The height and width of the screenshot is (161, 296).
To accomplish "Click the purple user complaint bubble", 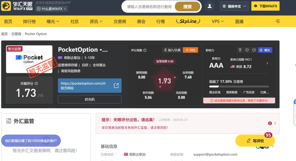I will (x=31, y=141).
